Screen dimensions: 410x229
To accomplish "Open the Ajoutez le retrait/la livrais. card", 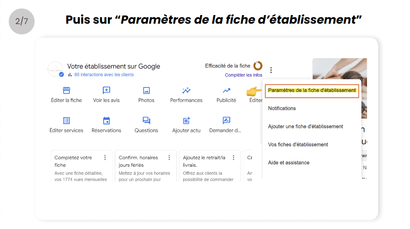I will (210, 166).
